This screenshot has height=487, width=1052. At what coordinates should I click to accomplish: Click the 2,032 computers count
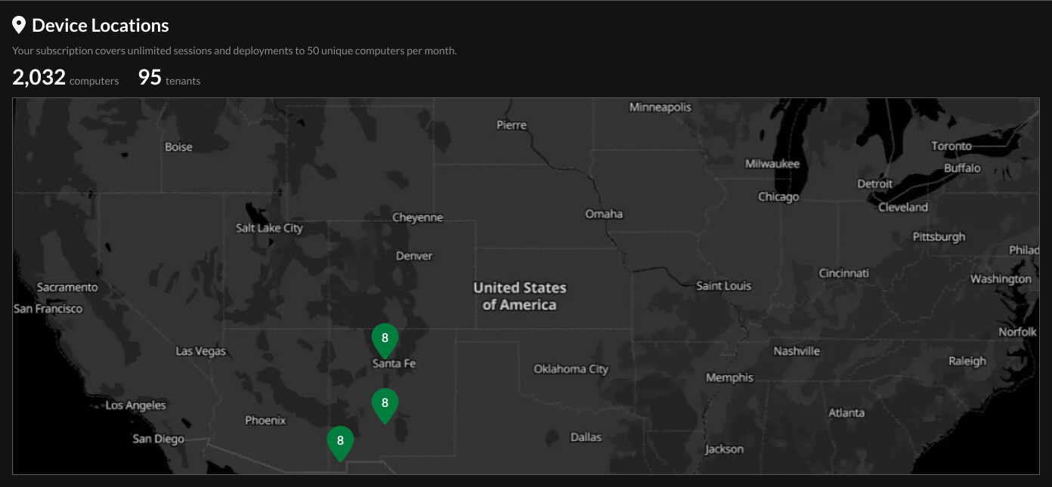[x=65, y=77]
